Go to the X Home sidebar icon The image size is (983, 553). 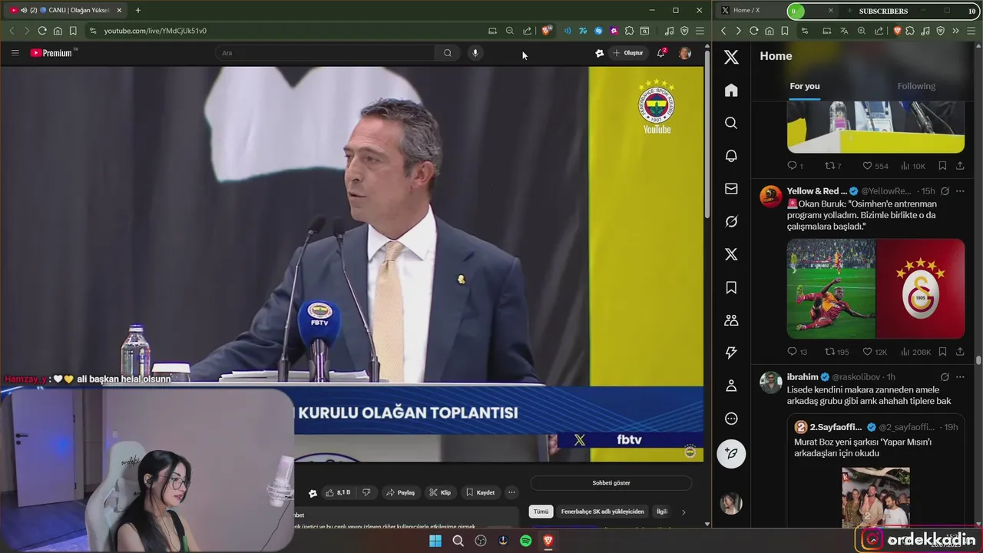731,90
